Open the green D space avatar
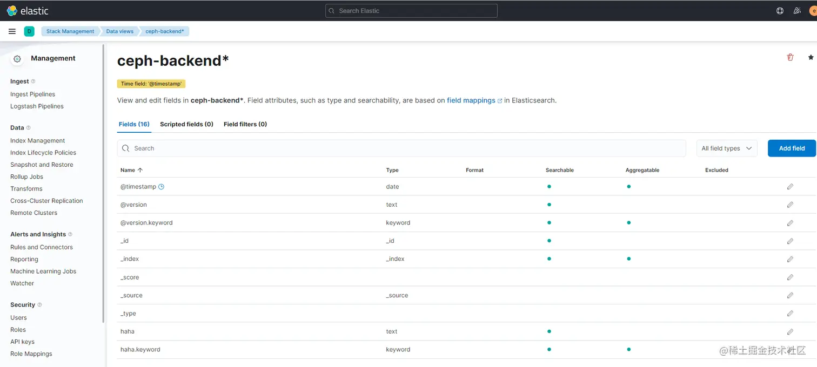The image size is (817, 367). click(x=29, y=31)
